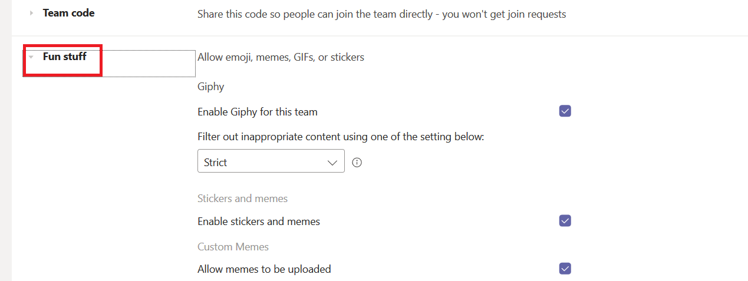Select the Fun stuff heading
This screenshot has height=281, width=748.
pos(65,57)
